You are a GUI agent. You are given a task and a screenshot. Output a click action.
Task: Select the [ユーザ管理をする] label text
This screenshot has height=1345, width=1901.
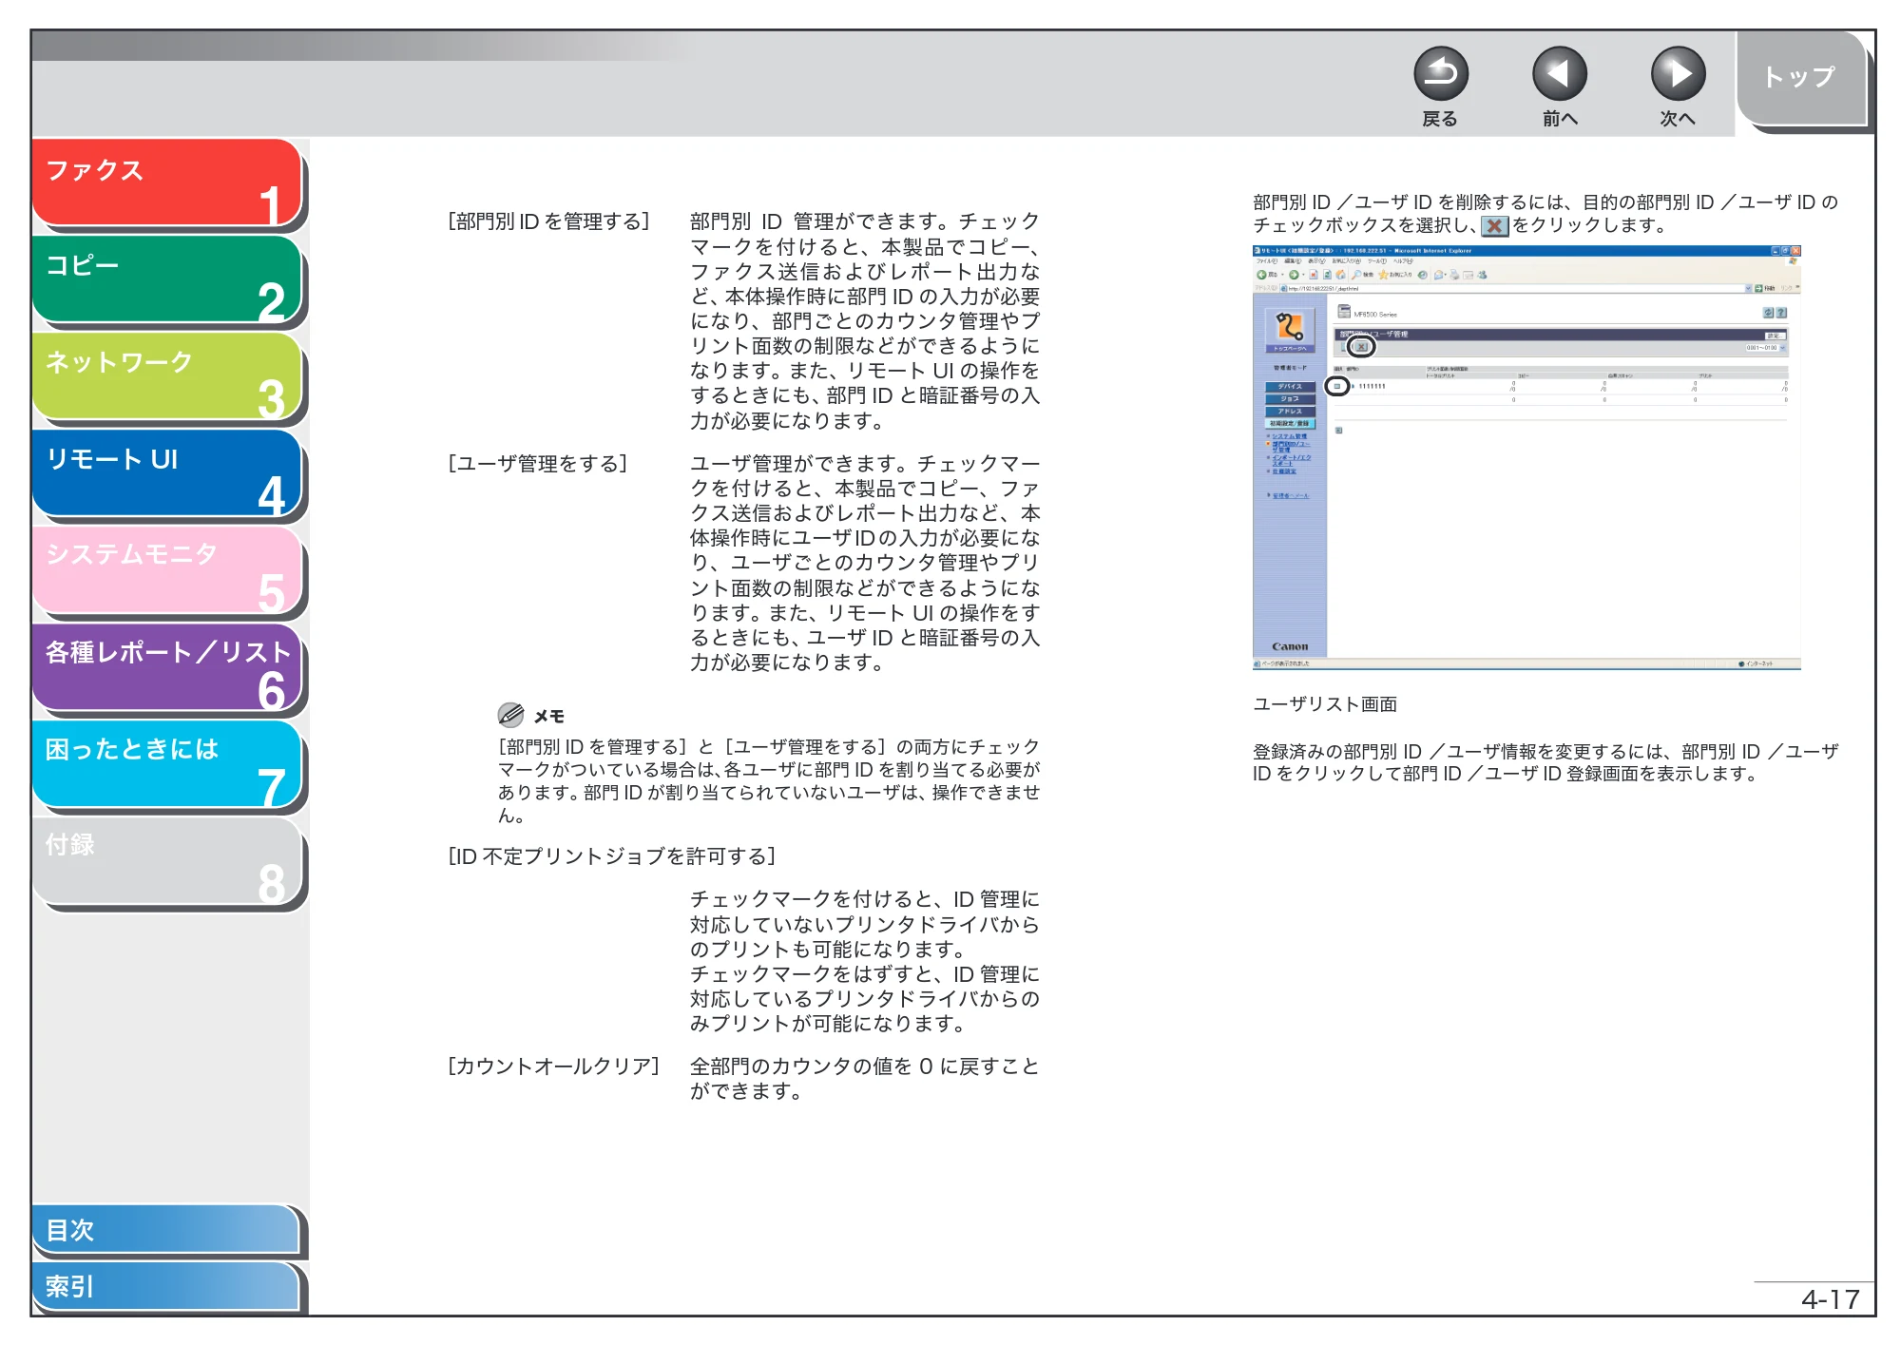coord(538,464)
